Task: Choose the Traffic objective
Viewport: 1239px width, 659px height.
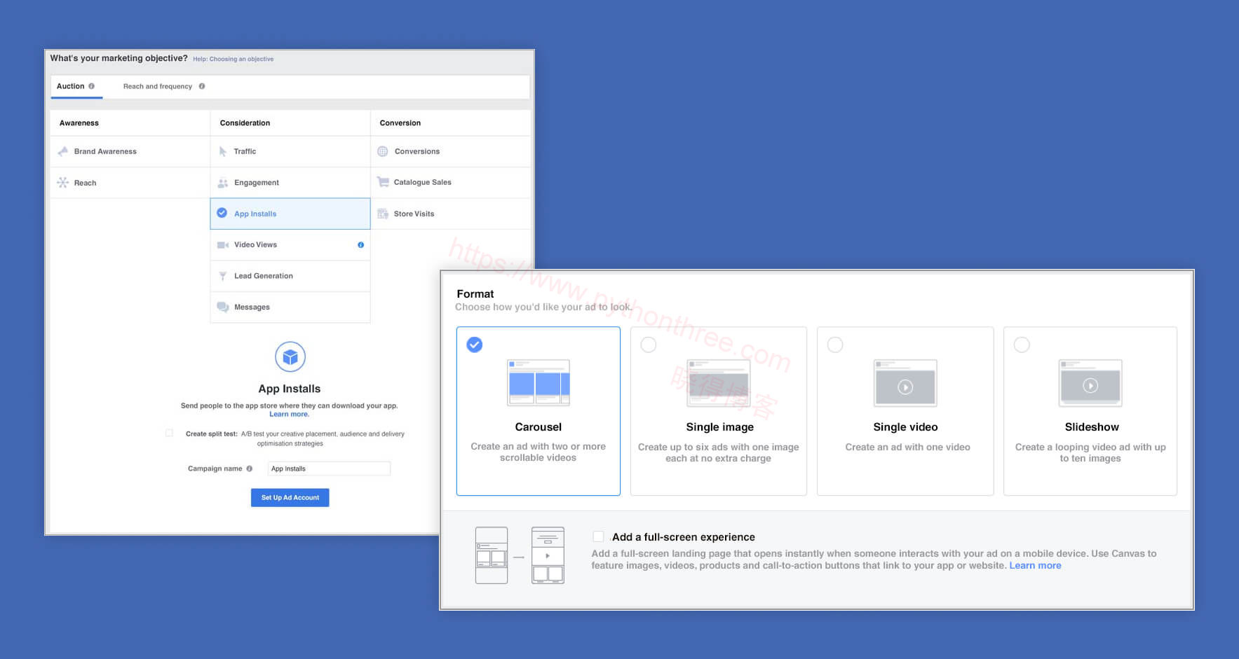Action: tap(290, 151)
